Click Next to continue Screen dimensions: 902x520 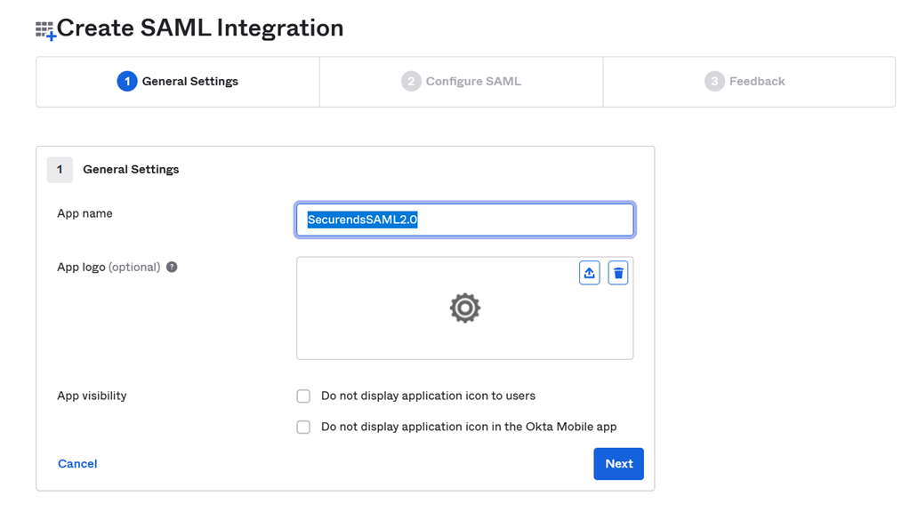(x=618, y=464)
